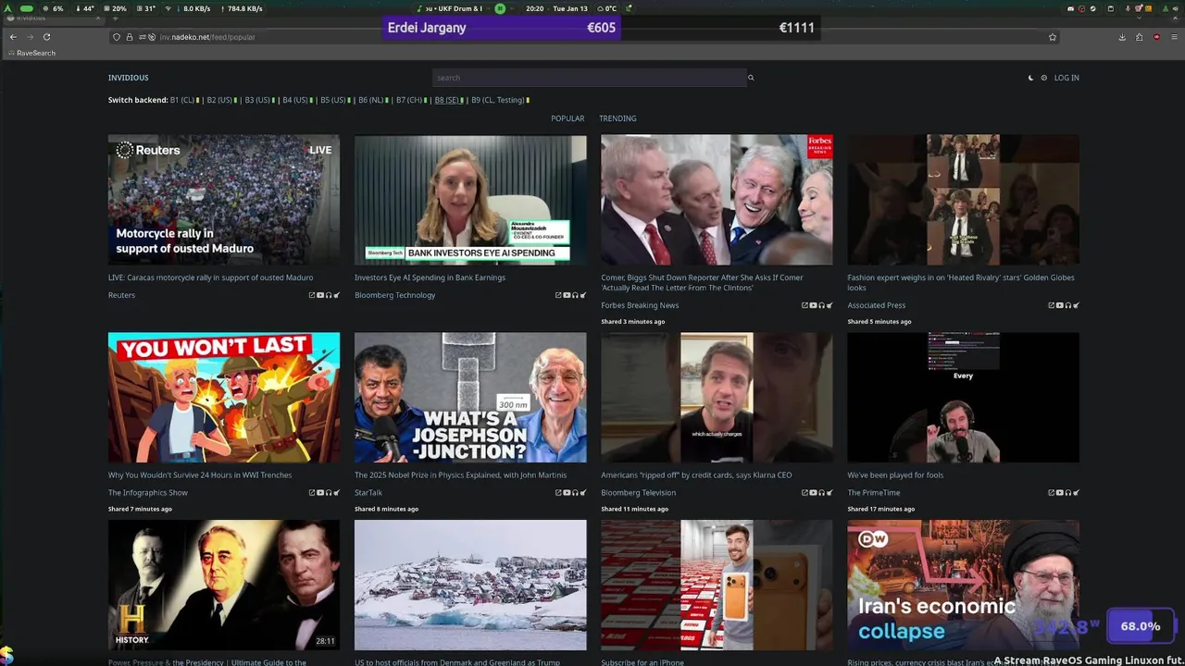The image size is (1185, 666).
Task: Reload the page
Action: coord(46,37)
